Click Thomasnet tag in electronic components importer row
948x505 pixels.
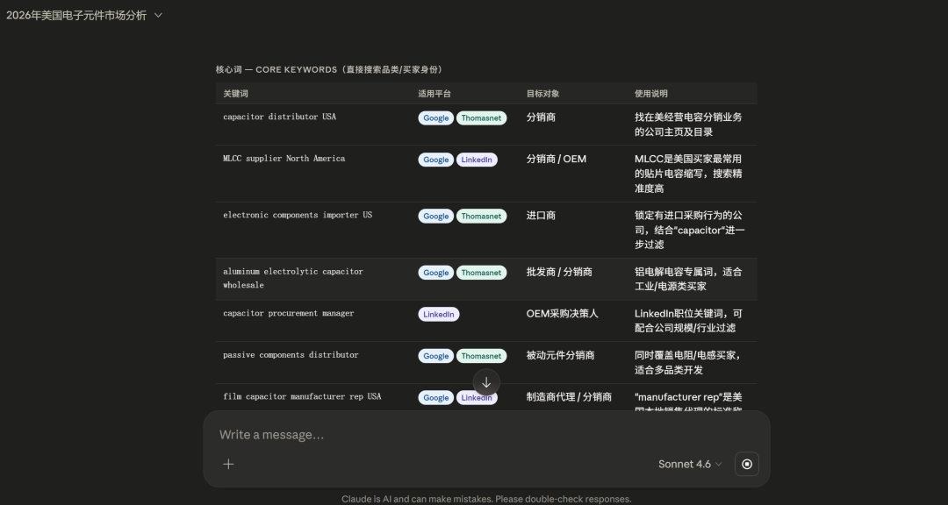(x=481, y=217)
